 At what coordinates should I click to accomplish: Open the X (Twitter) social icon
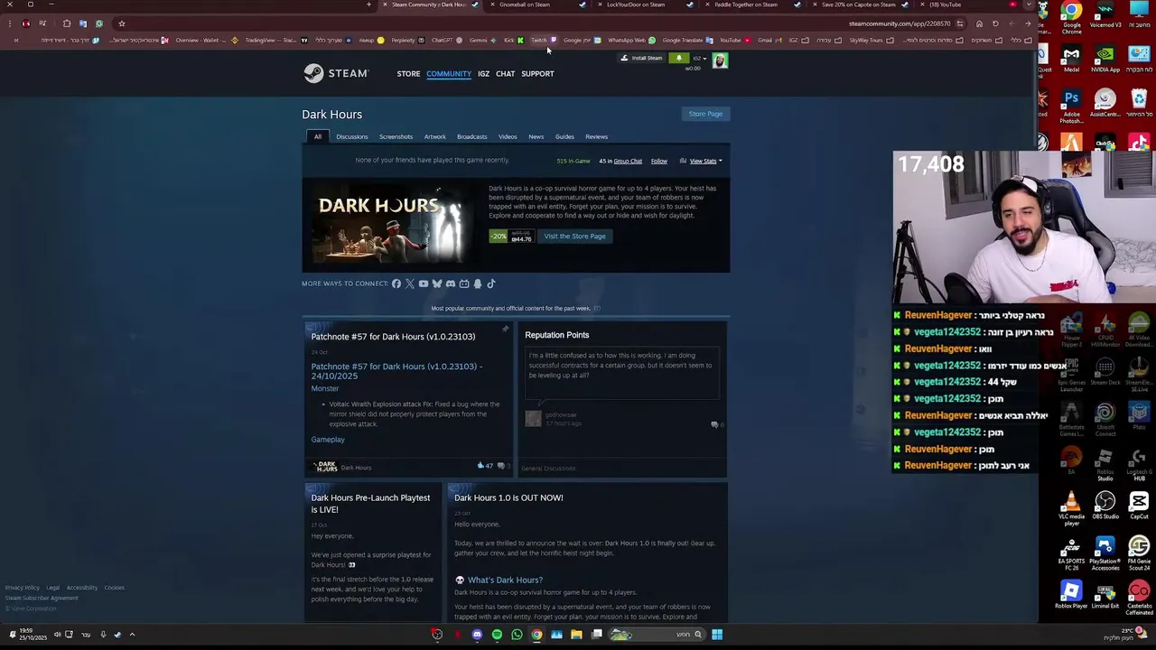tap(410, 283)
